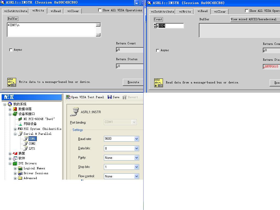Image resolution: width=280 pixels, height=210 pixels.
Task: Select LPT1 in the tree
Action: 32,148
